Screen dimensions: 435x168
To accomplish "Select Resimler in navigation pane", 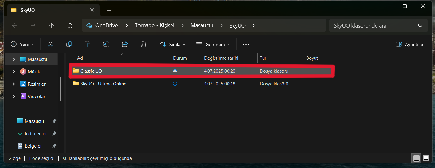I will (x=37, y=84).
